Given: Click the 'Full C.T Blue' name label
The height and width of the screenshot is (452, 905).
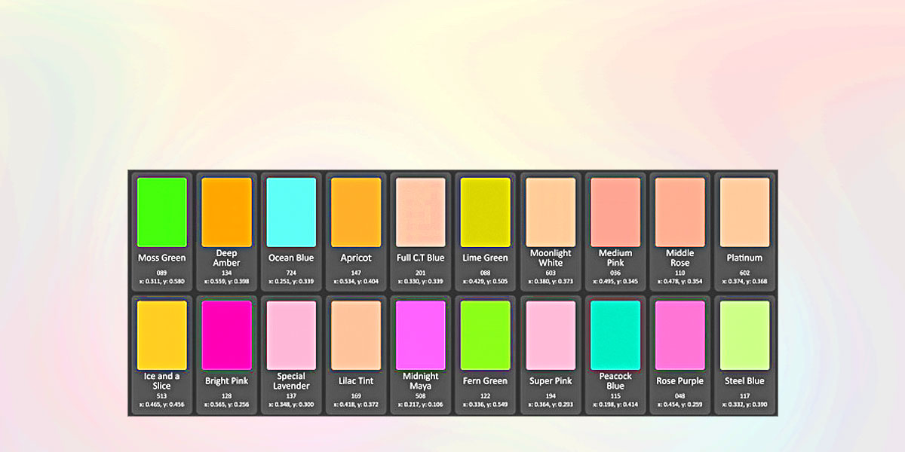Looking at the screenshot, I should point(421,258).
